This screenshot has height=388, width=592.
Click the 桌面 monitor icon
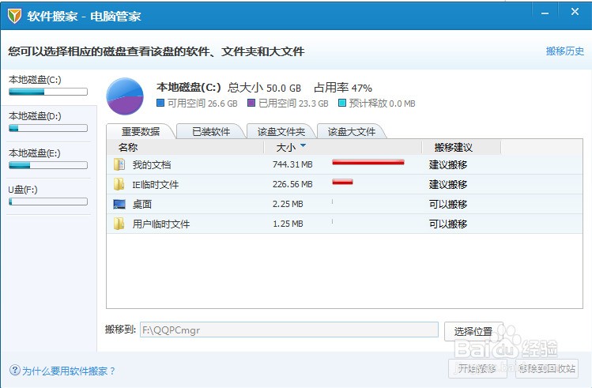click(x=119, y=204)
